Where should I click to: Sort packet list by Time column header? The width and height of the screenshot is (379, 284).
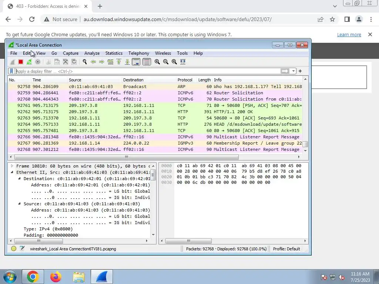[x=50, y=80]
